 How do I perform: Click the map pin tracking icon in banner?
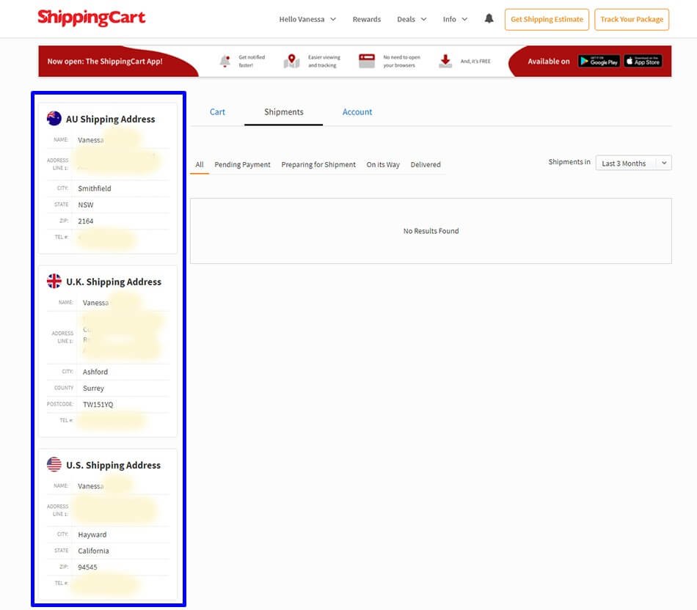click(x=291, y=61)
